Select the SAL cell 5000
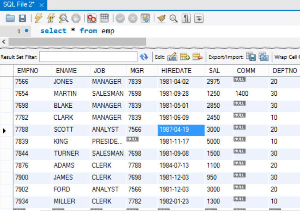Viewport: 300px width, 211px height. point(219,142)
